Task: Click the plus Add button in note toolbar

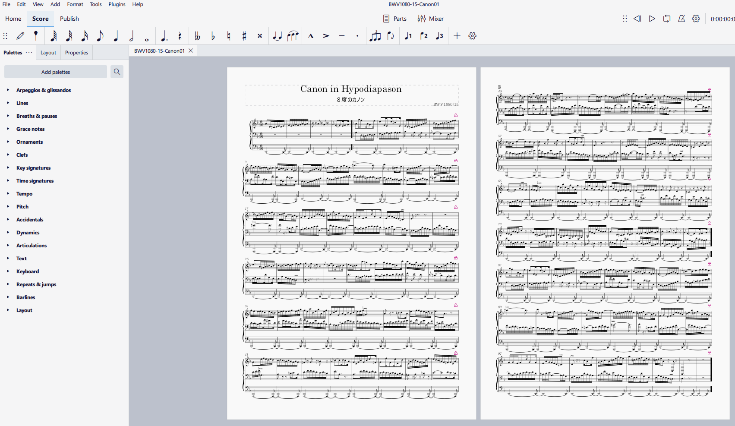Action: (x=457, y=36)
